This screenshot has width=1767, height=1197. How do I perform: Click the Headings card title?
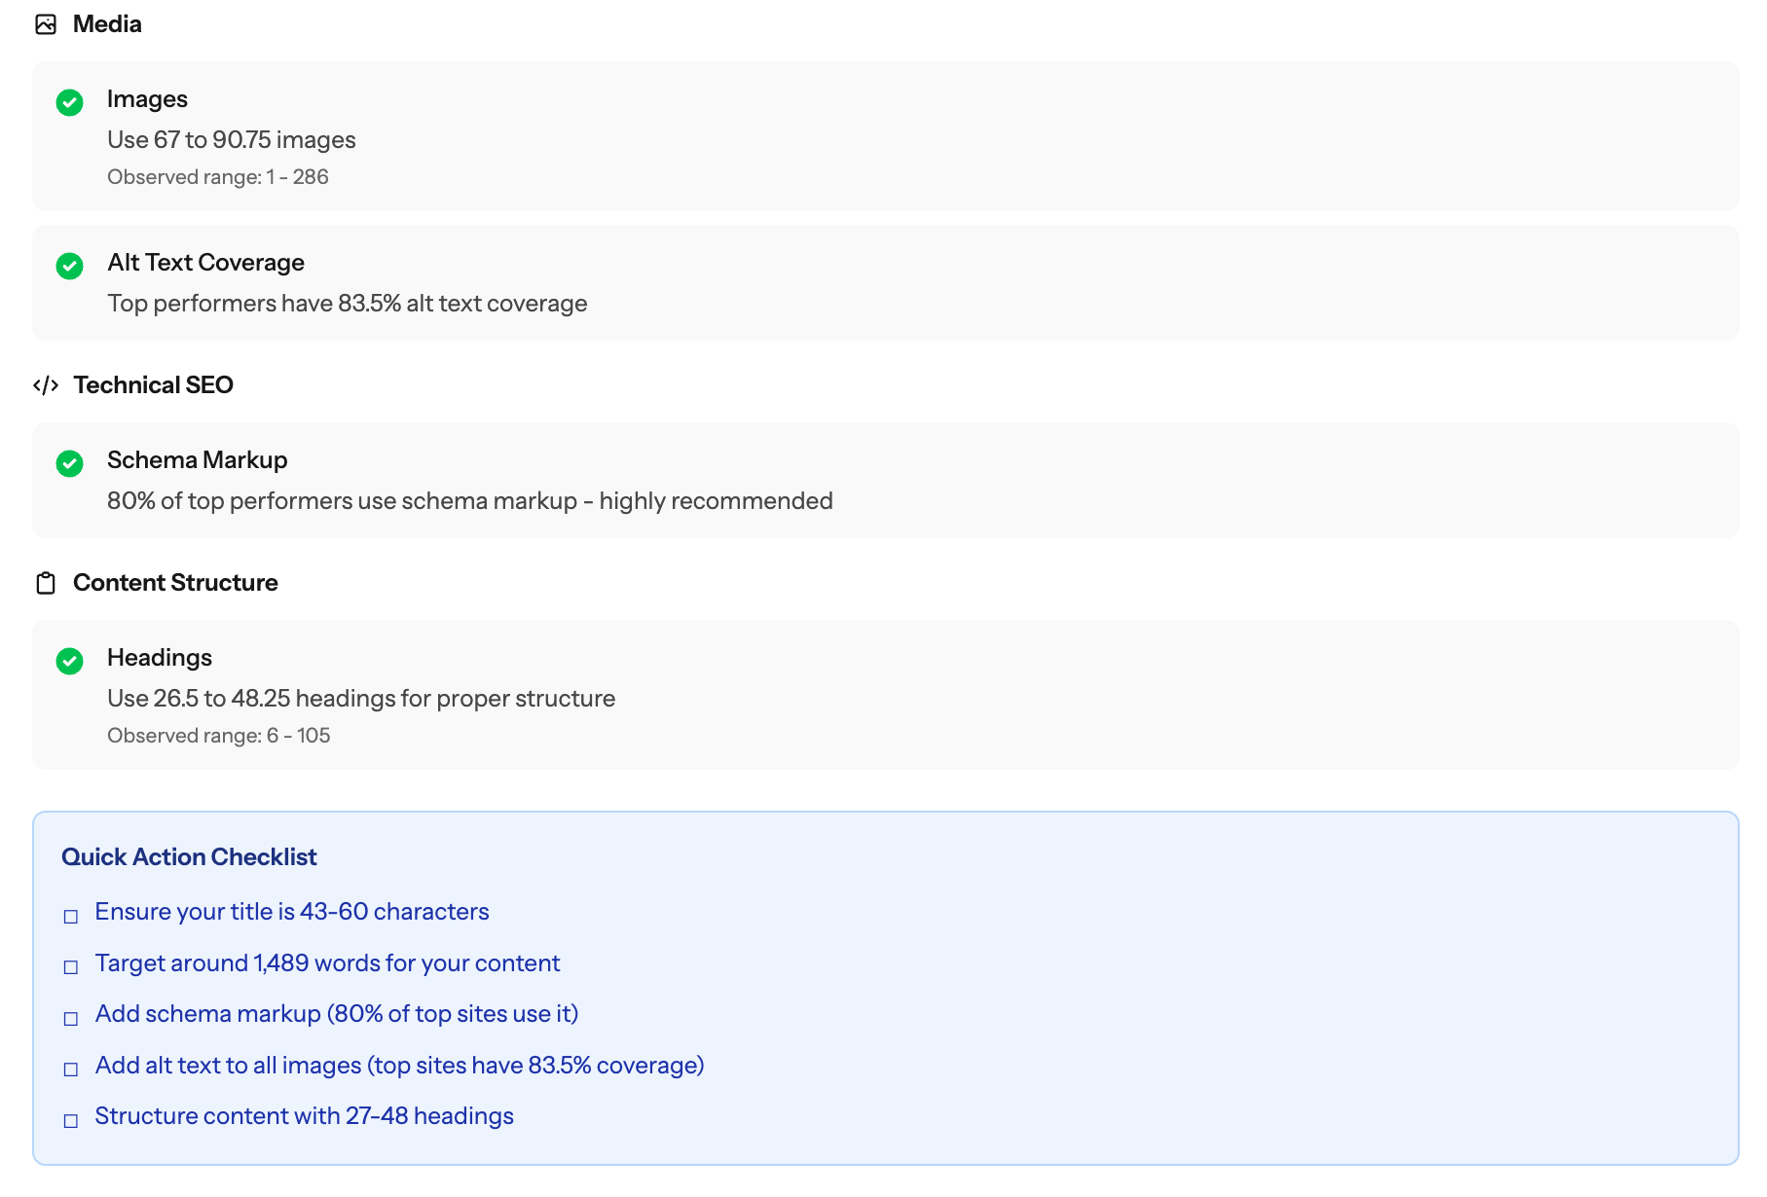(x=160, y=658)
